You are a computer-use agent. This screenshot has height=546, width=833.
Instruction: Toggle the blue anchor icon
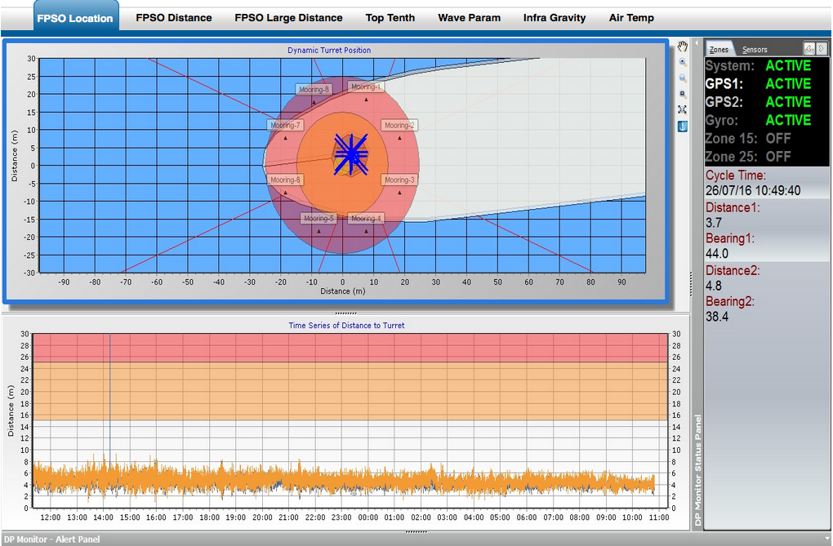pos(683,126)
